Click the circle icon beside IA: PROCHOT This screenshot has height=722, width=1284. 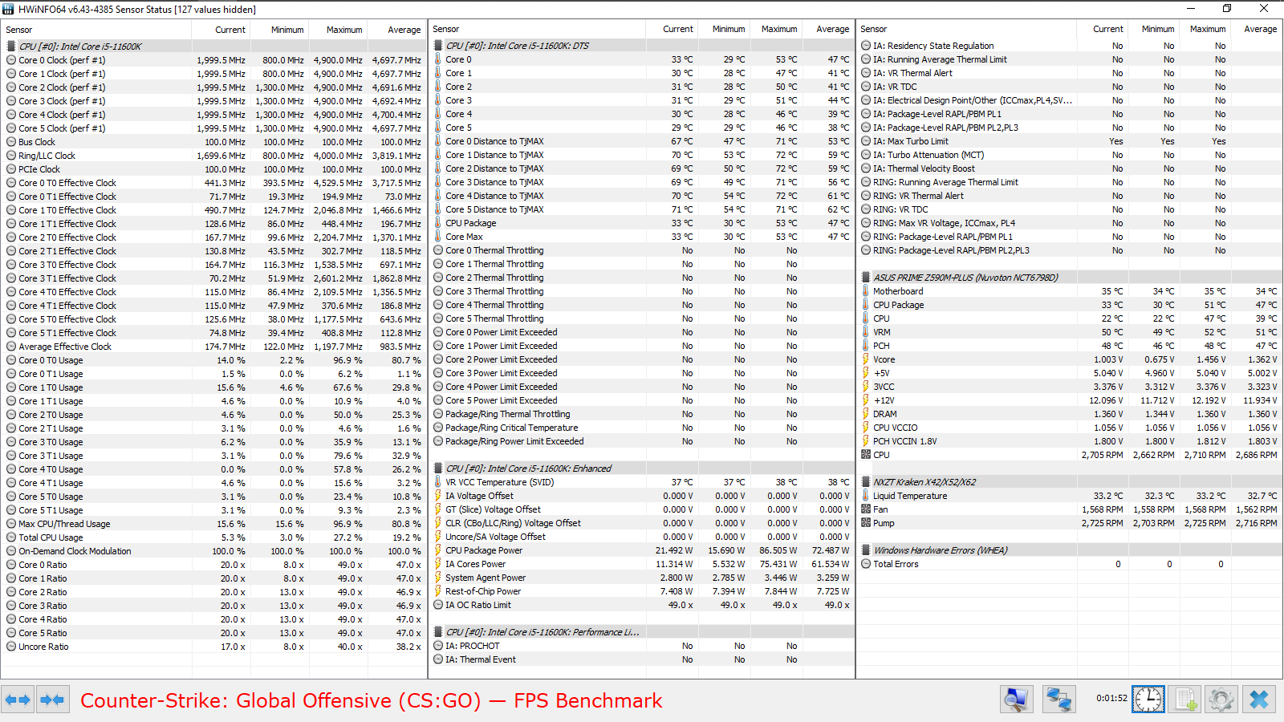(x=438, y=646)
